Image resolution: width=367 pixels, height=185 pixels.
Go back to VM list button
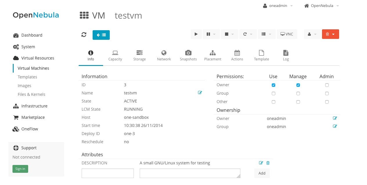click(x=101, y=35)
